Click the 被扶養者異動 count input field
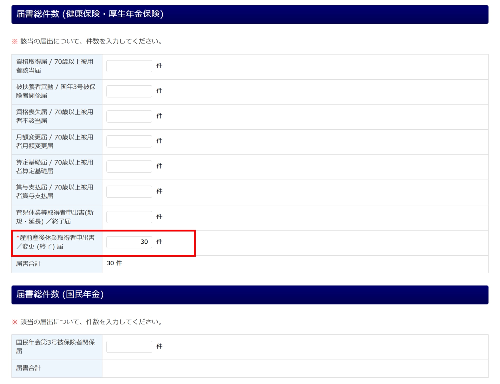 point(129,91)
